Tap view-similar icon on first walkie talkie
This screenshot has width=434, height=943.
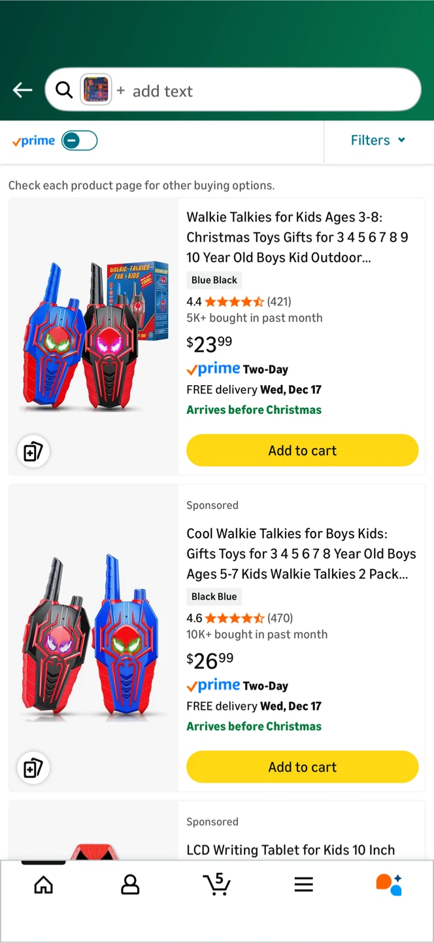click(x=33, y=451)
